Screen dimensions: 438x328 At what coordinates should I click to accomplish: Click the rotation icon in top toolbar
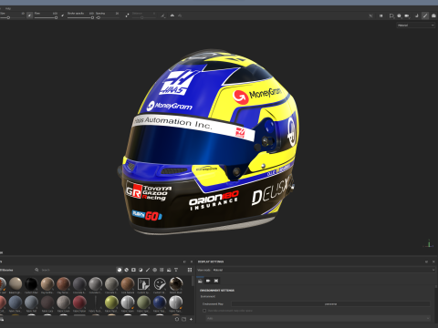coord(417,15)
